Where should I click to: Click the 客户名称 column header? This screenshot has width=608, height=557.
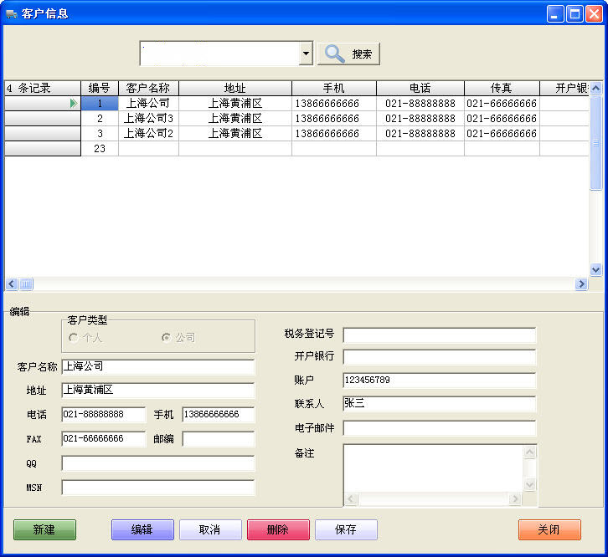click(x=148, y=88)
